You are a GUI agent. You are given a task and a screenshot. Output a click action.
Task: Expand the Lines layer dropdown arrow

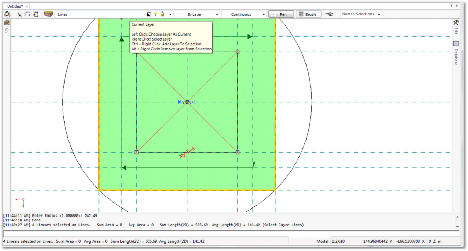click(x=170, y=15)
